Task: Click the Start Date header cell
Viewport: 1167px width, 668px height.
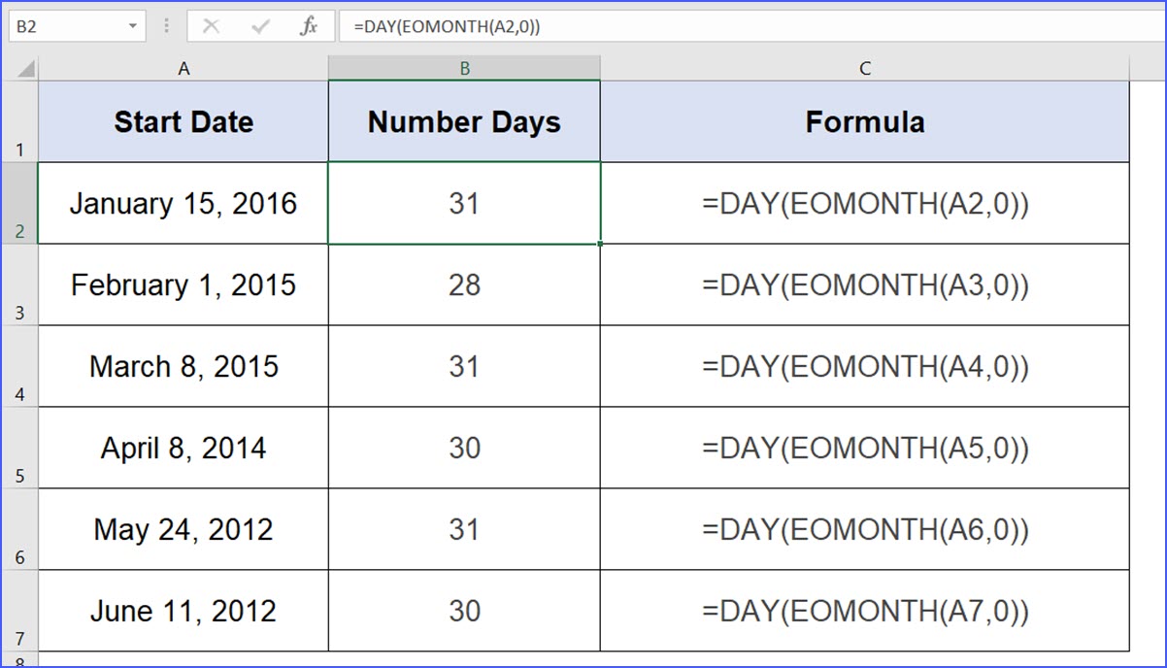Action: (183, 118)
